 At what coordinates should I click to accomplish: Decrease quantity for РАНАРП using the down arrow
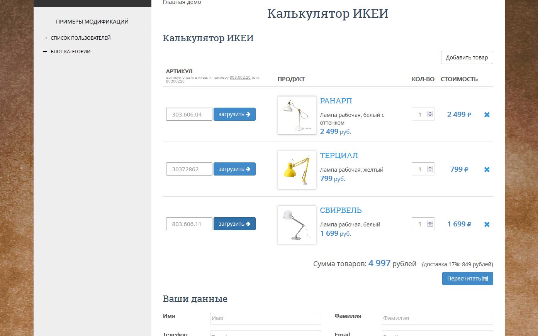[x=430, y=116]
